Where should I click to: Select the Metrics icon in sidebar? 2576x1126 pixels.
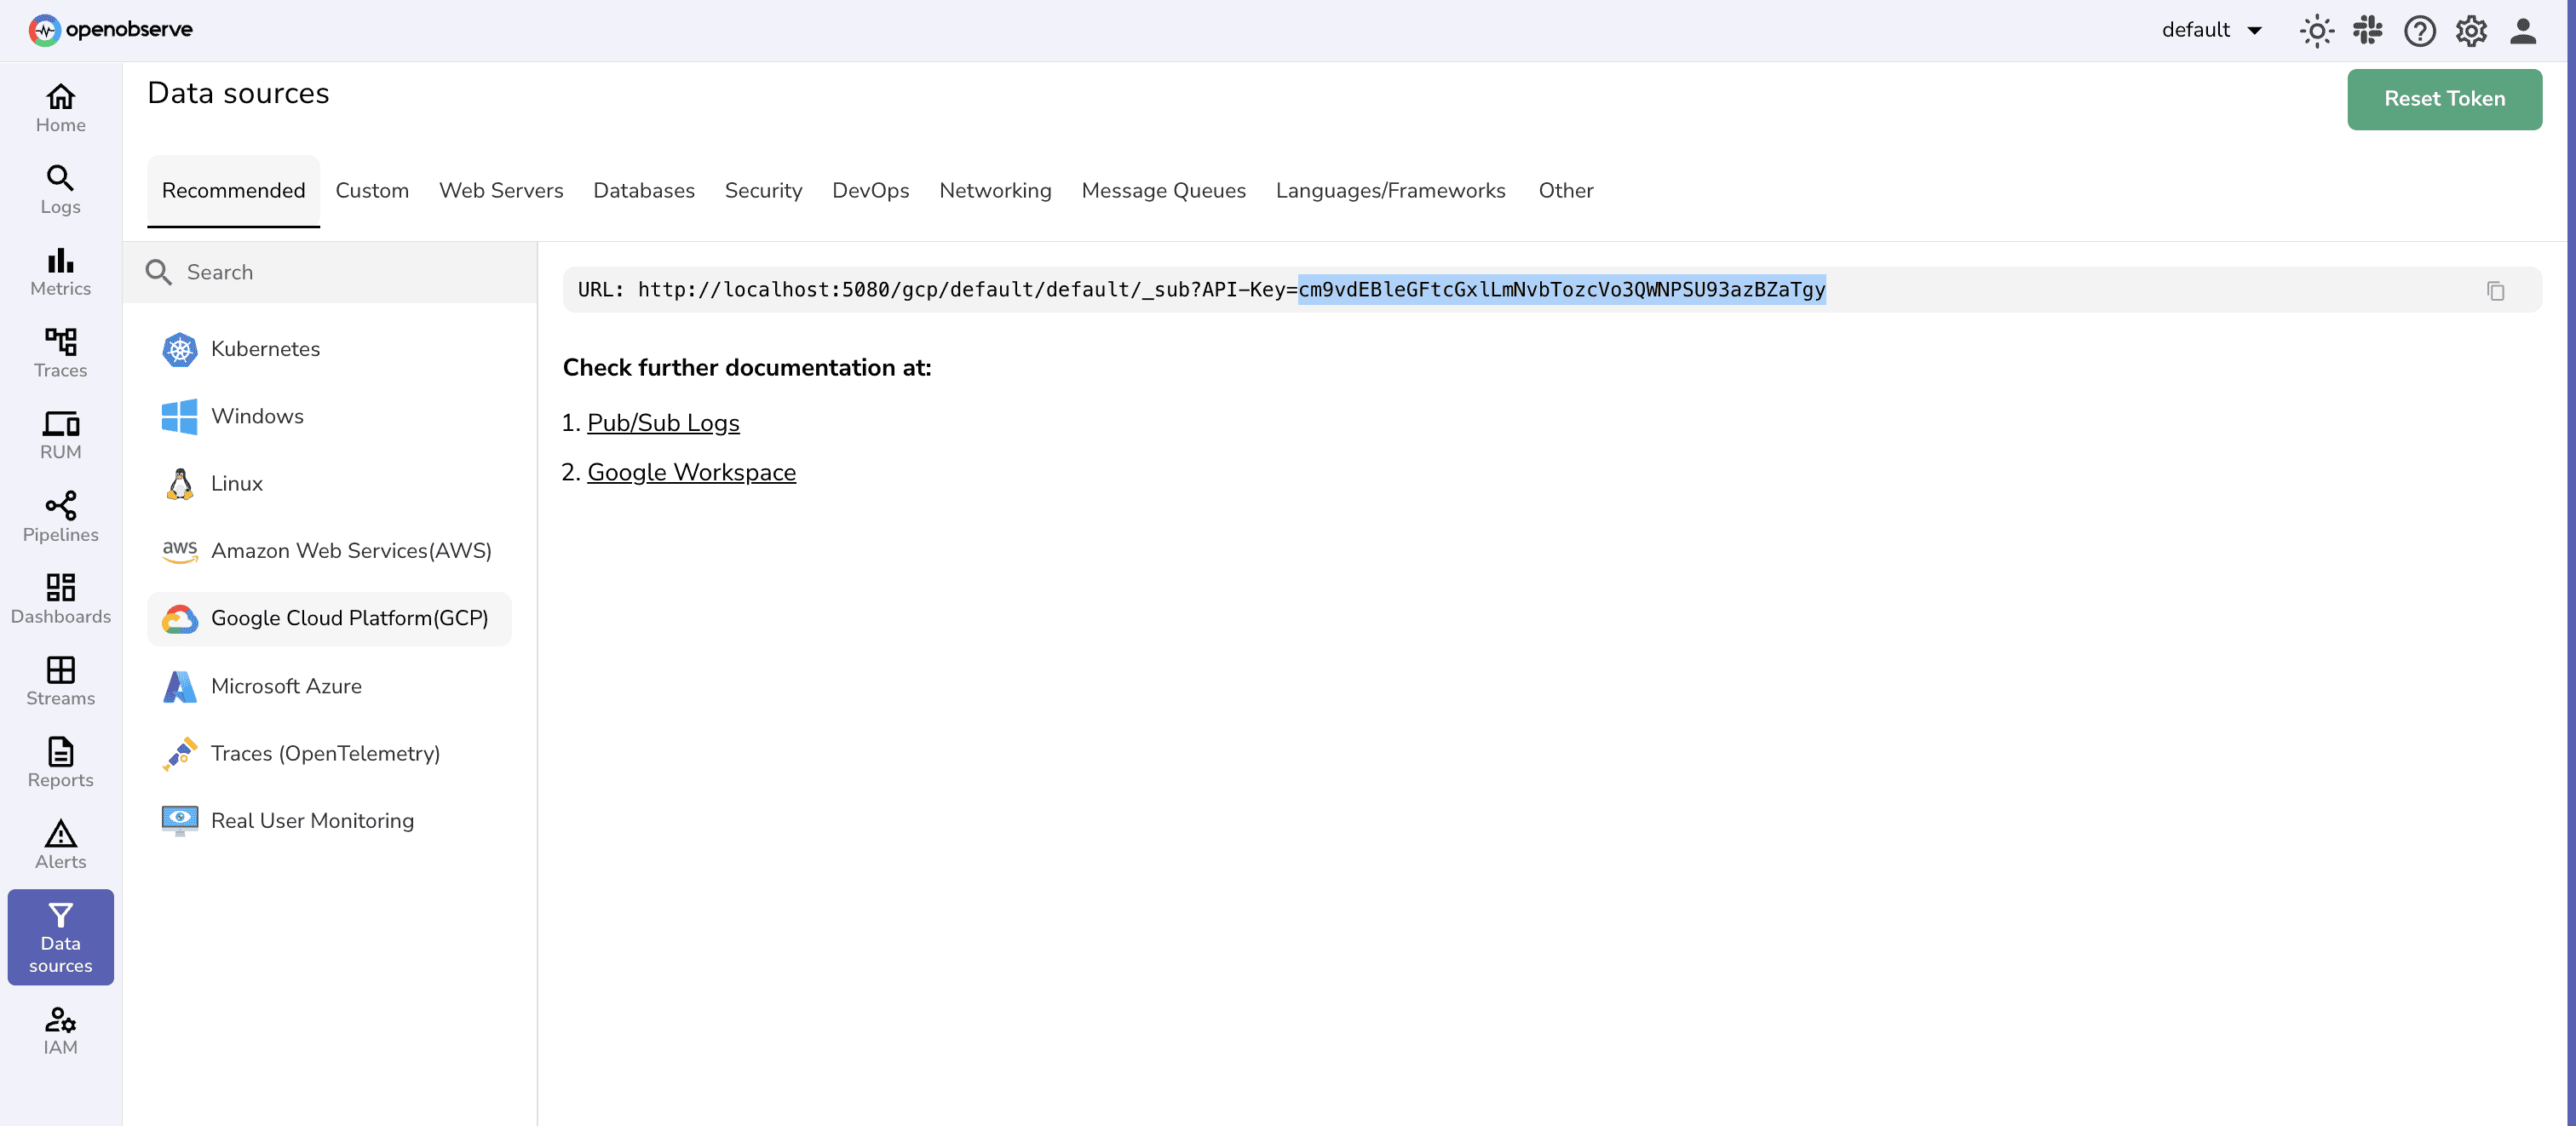pyautogui.click(x=60, y=272)
